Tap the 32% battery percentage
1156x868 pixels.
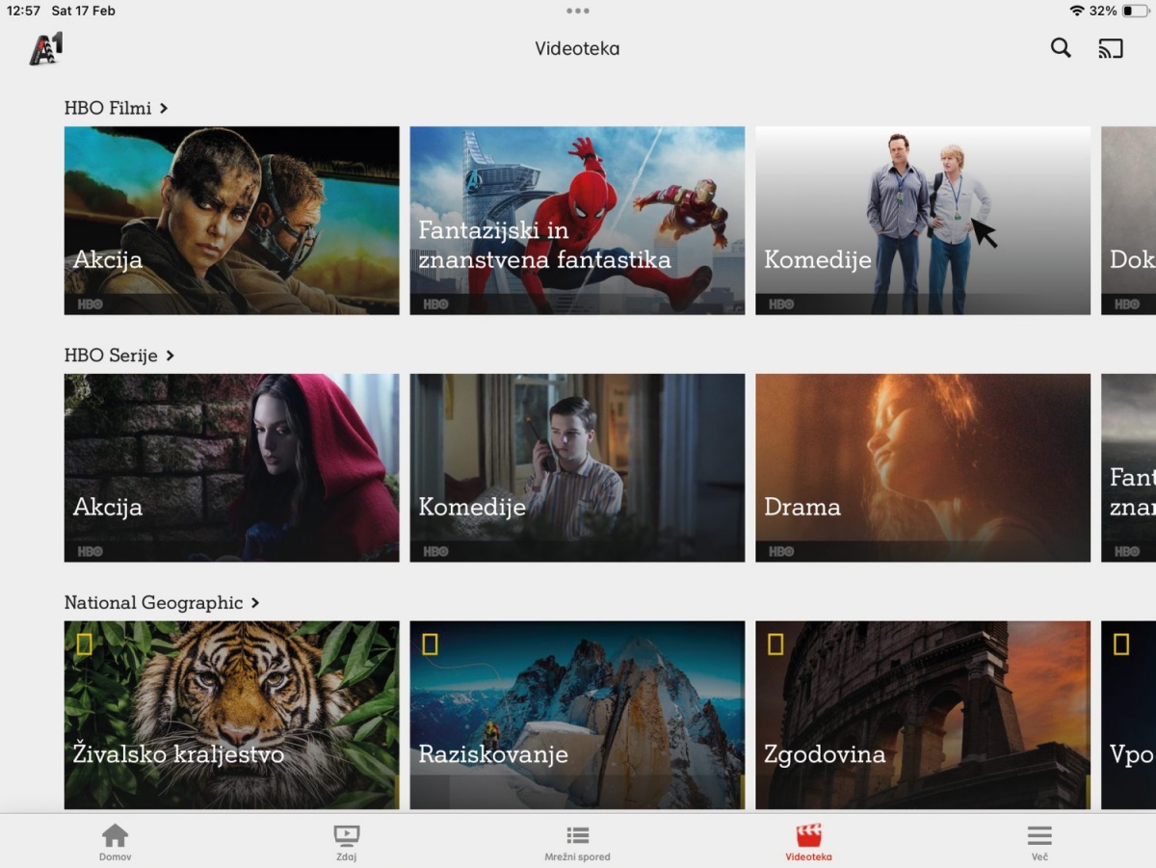click(1103, 11)
